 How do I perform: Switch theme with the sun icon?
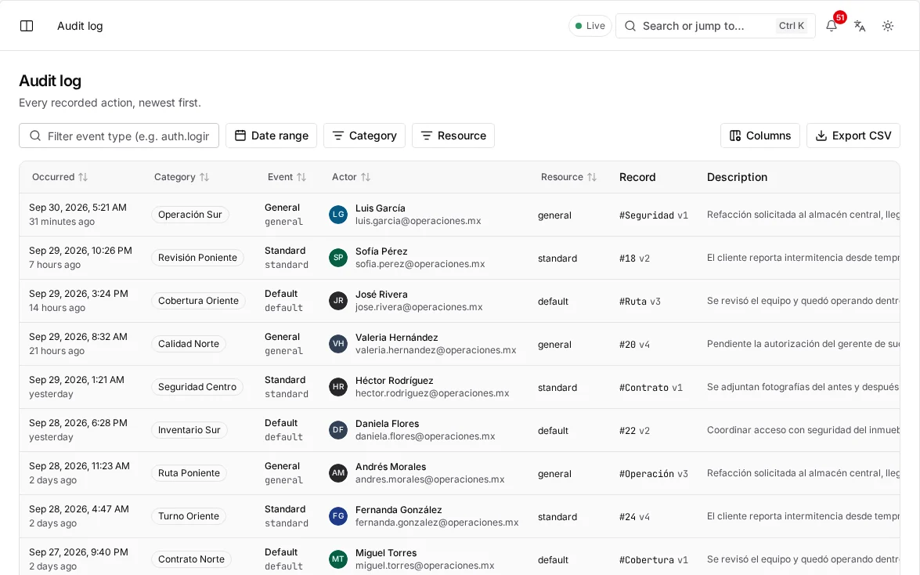pos(888,26)
